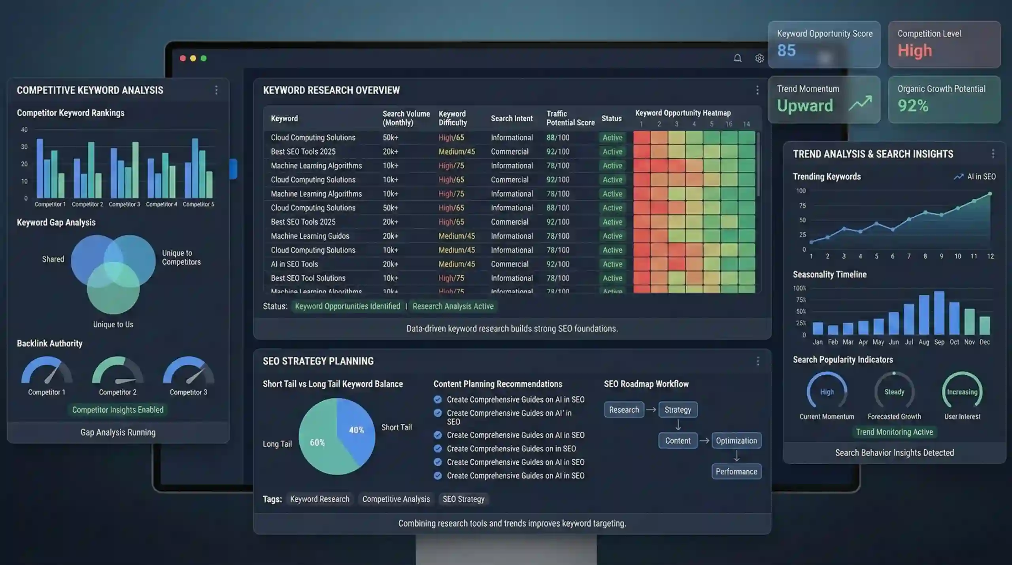1012x565 pixels.
Task: Sort table by Keyword Difficulty column header
Action: [453, 118]
